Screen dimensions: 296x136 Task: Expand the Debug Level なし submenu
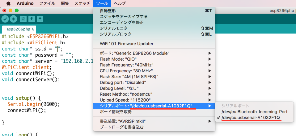[x=154, y=88]
